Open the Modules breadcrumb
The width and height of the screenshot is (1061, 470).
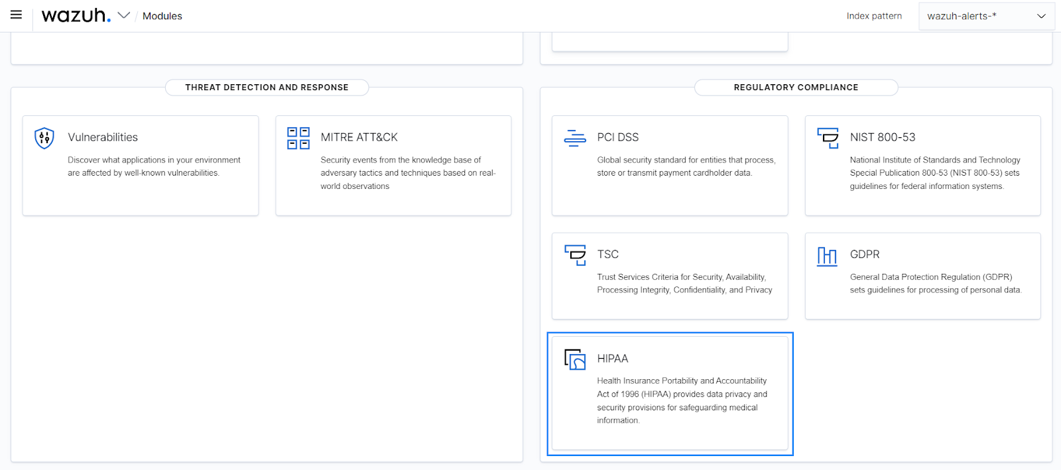point(162,16)
